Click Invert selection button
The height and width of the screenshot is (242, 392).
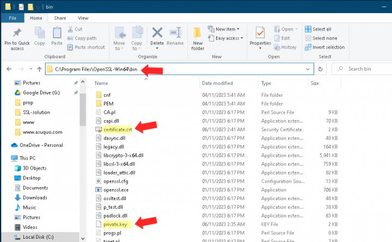[324, 47]
